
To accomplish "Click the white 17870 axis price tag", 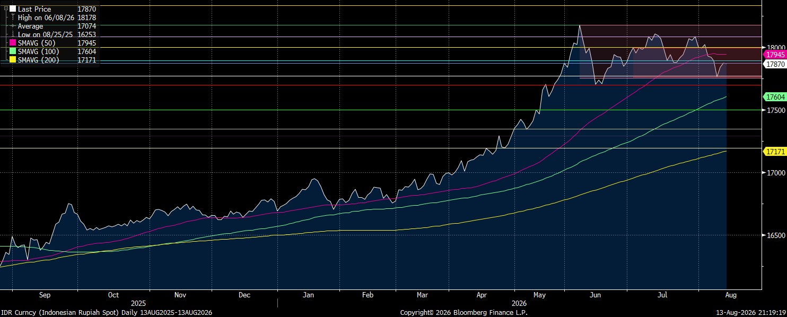I will tap(774, 64).
